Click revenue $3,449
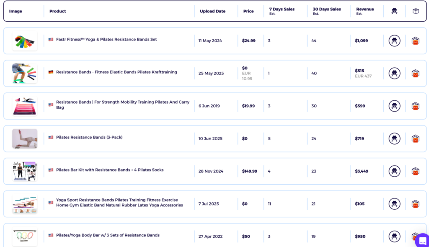The width and height of the screenshot is (429, 247). point(362,171)
